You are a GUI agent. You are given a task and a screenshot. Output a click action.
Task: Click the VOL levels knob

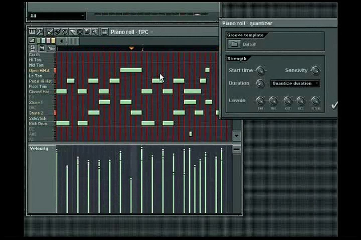[273, 100]
